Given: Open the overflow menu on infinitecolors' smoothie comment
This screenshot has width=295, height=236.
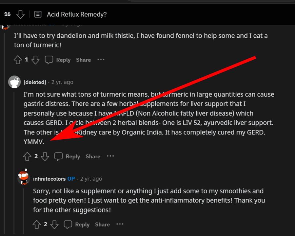Looking at the screenshot, I should 120,224.
